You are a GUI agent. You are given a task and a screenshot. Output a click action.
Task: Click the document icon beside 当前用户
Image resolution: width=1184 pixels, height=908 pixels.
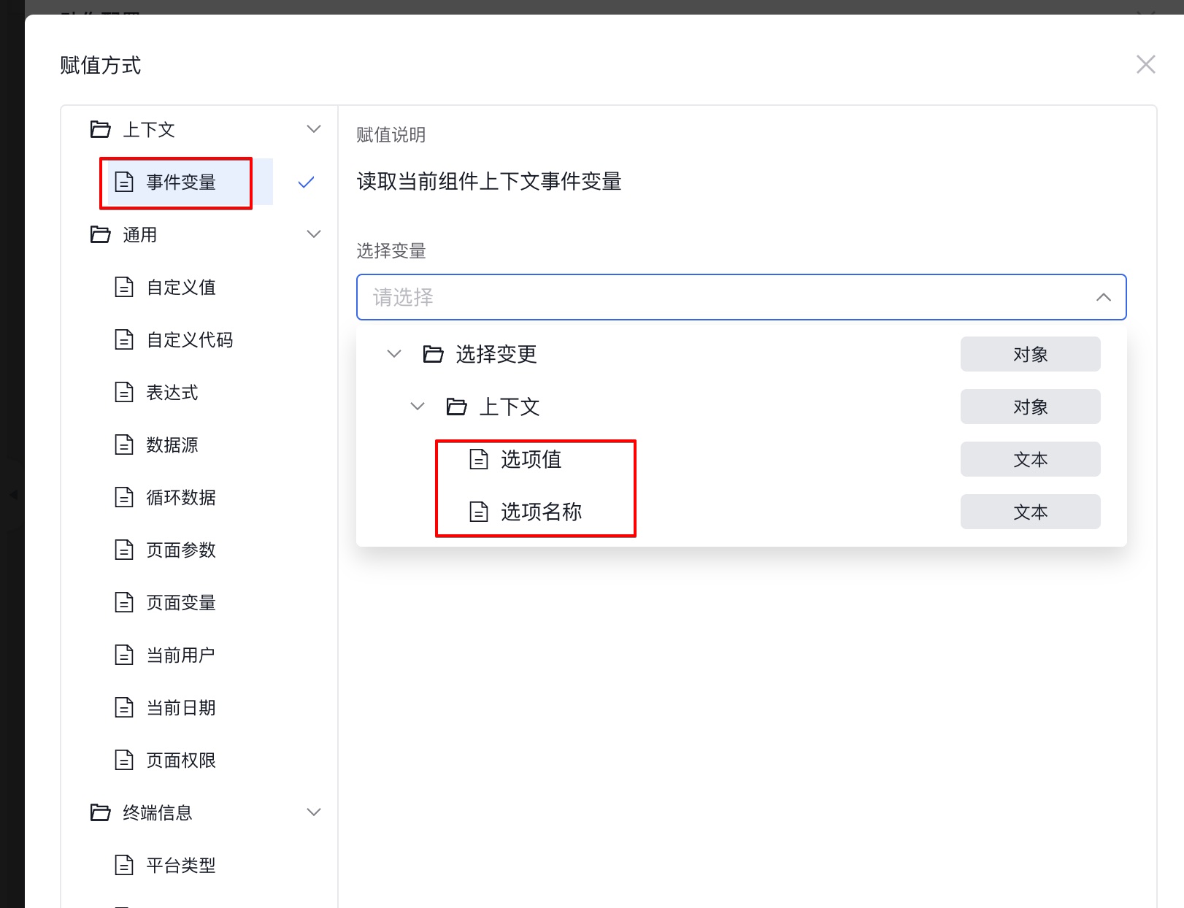coord(124,655)
